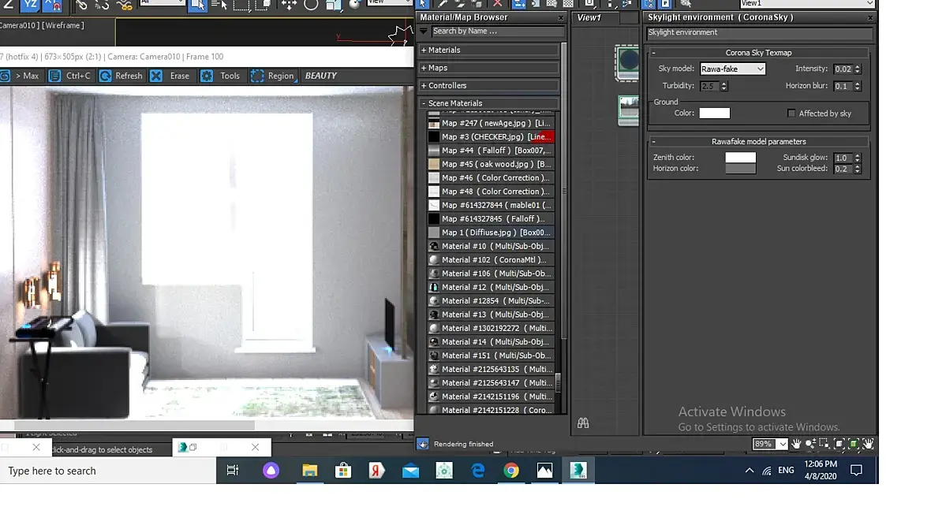
Task: Click the binoculars search icon in View1
Action: pyautogui.click(x=583, y=423)
